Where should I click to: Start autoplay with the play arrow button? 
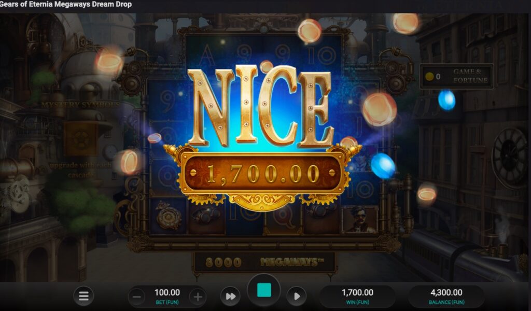296,296
